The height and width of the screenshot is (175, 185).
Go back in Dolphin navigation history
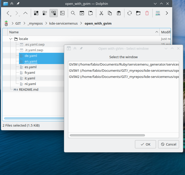pyautogui.click(x=8, y=13)
